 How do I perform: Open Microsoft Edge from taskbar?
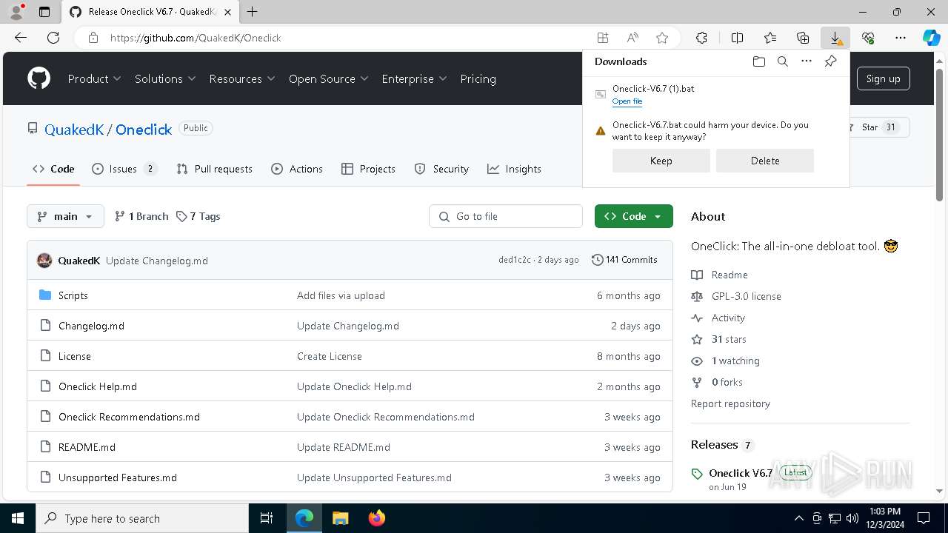304,518
